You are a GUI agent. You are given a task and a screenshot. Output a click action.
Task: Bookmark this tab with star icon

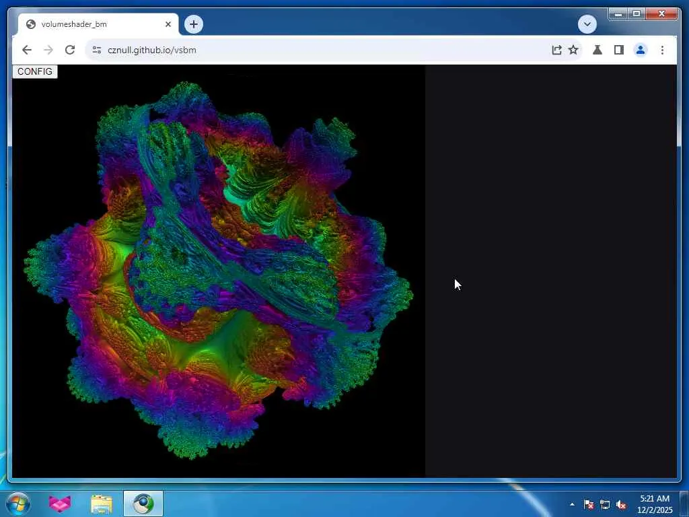tap(573, 50)
